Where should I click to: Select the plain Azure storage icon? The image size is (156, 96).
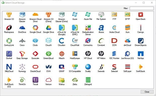[75, 15]
